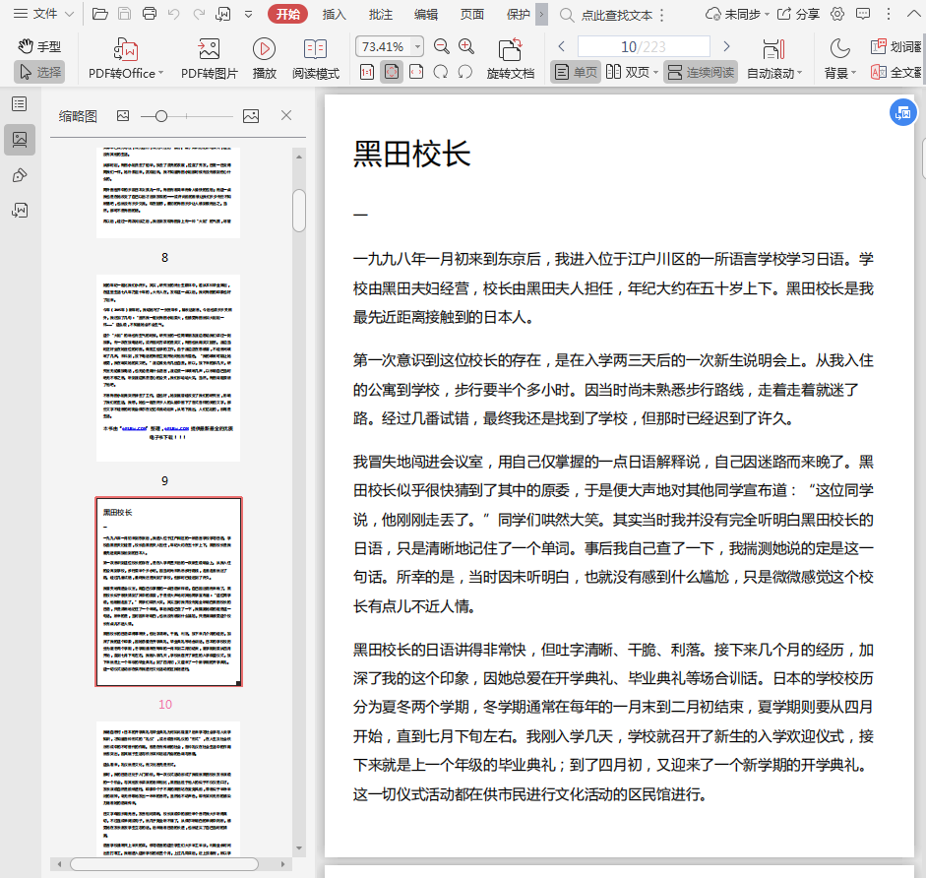
Task: Click the thumbnail size slider handle
Action: tap(161, 116)
